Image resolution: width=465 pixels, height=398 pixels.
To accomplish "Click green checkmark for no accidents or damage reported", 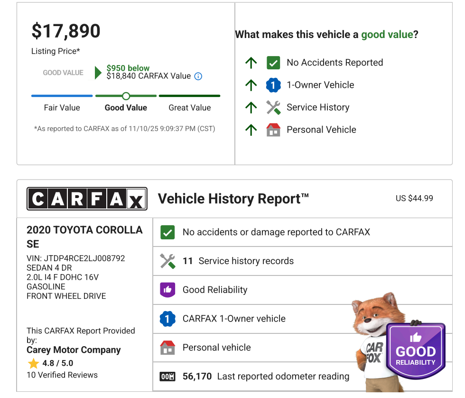I will click(x=167, y=232).
